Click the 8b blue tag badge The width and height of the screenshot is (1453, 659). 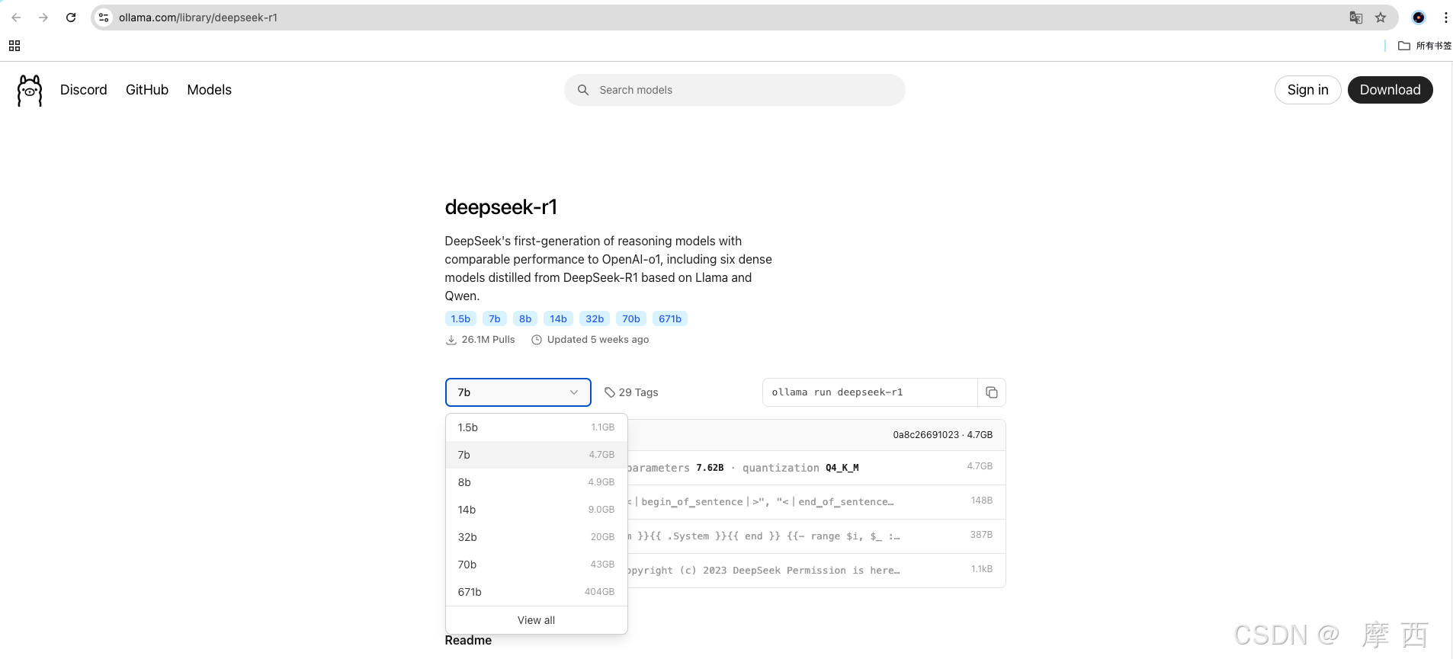525,319
